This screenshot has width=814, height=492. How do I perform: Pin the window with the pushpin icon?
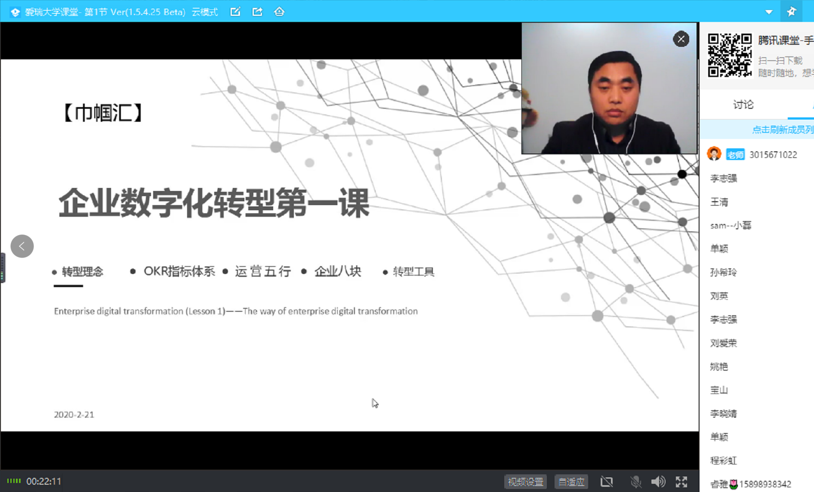[x=792, y=12]
